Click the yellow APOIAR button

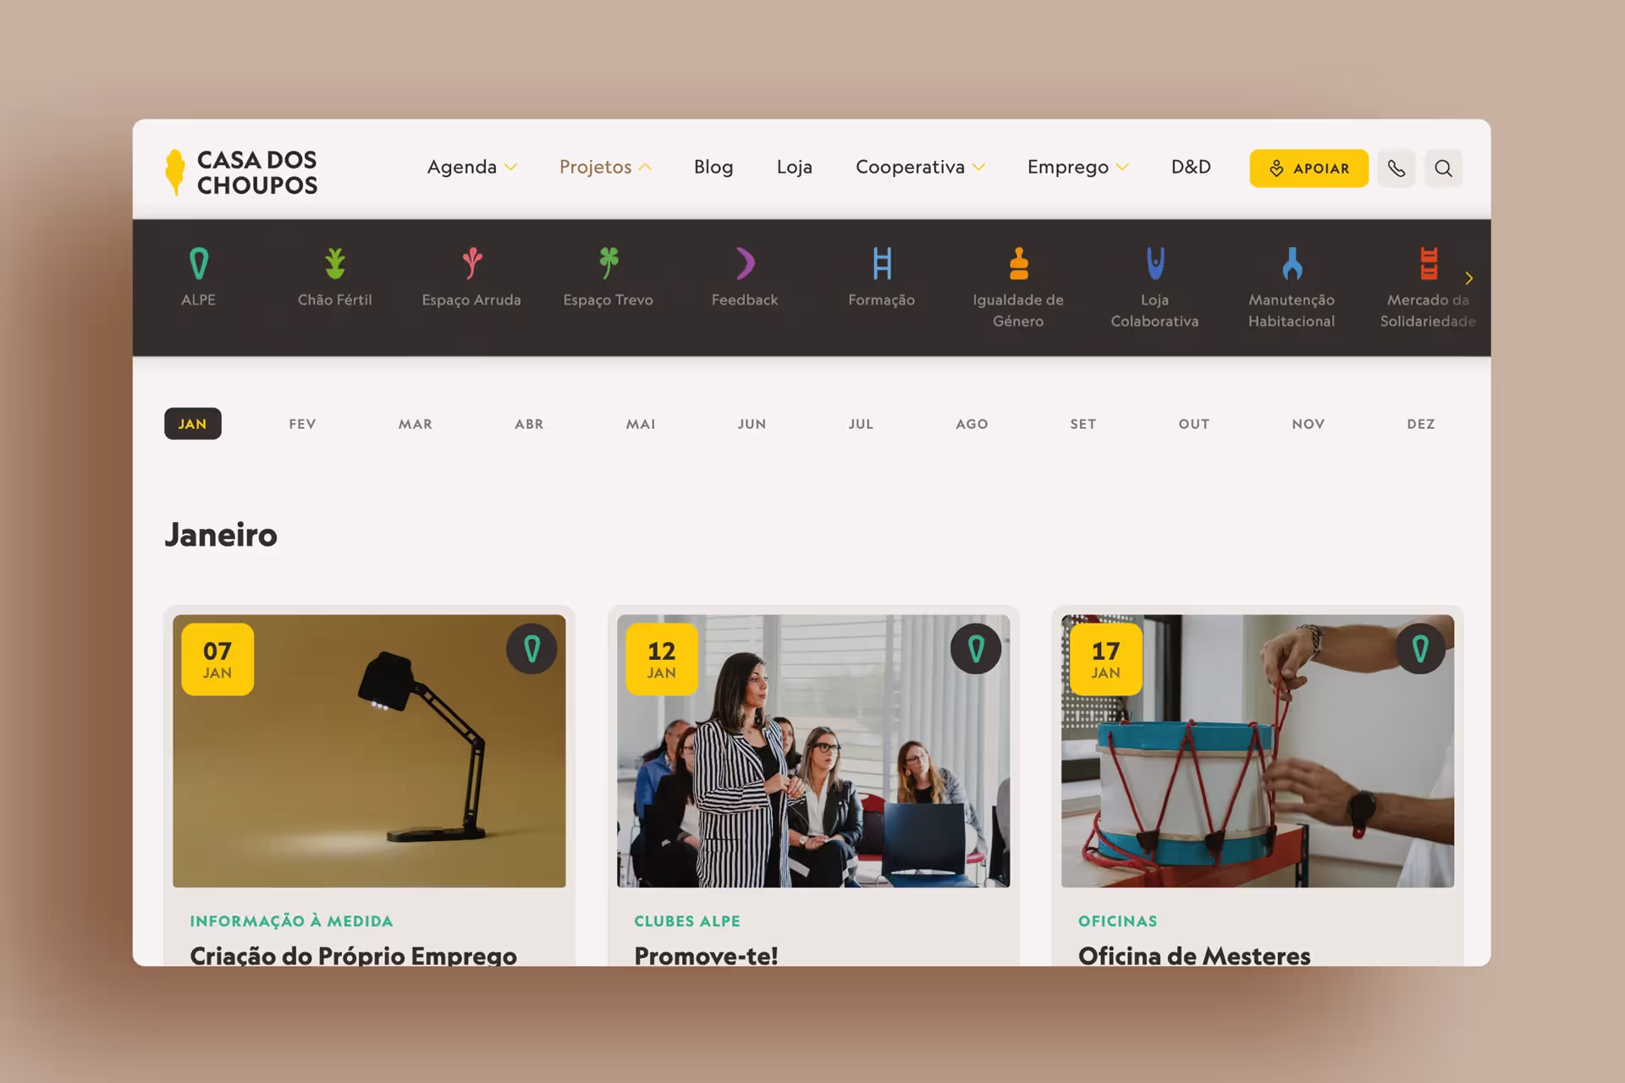pos(1308,168)
